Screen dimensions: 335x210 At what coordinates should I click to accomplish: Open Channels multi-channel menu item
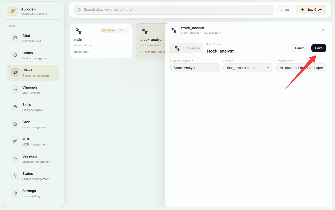point(33,90)
